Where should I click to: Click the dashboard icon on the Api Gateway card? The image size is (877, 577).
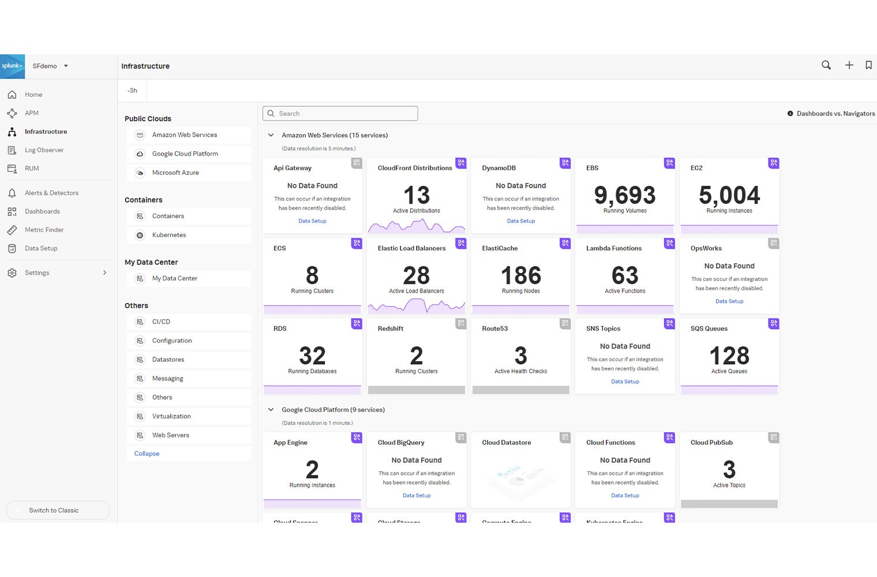click(x=357, y=163)
